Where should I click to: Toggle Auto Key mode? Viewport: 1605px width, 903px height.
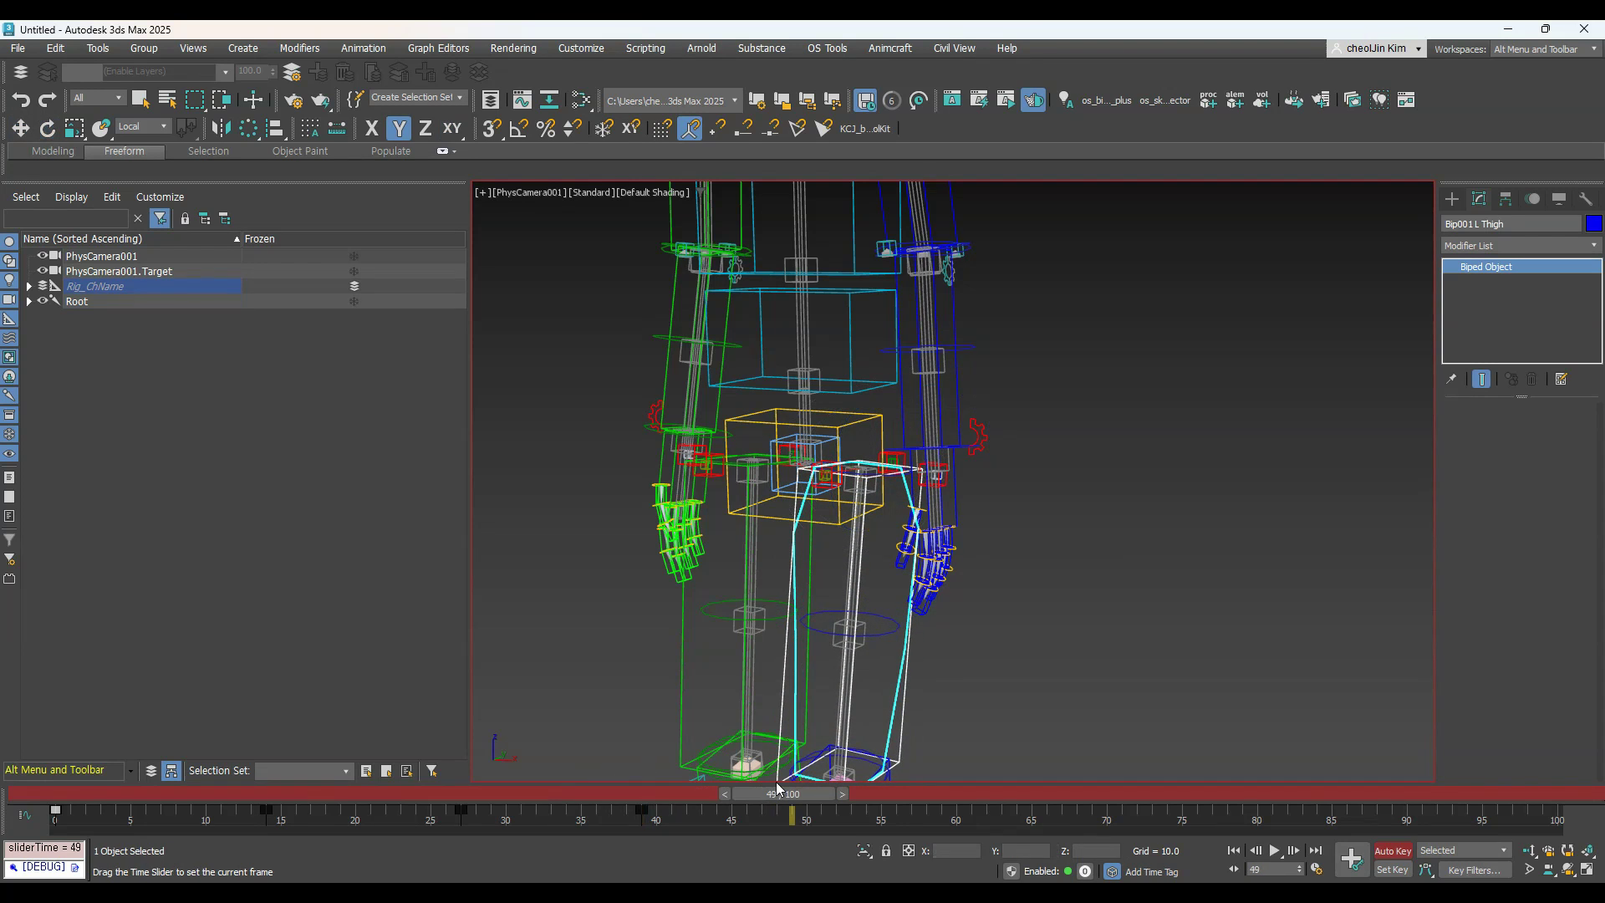pyautogui.click(x=1393, y=851)
